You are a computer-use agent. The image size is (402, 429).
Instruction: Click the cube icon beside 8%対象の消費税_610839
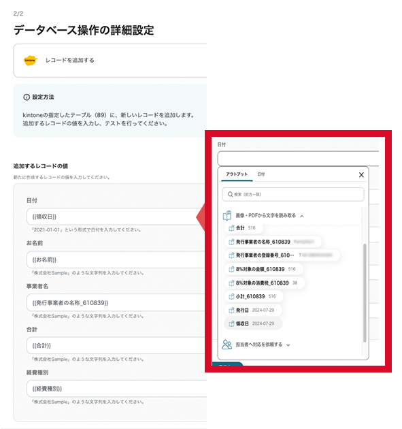[x=231, y=283]
